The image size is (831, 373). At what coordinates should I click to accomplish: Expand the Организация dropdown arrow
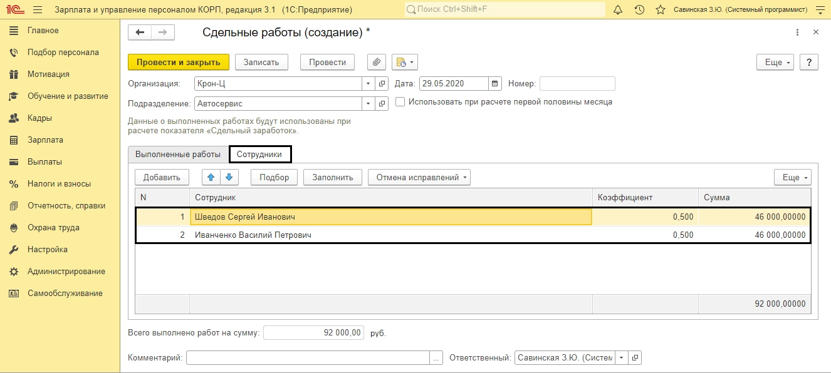coord(368,83)
